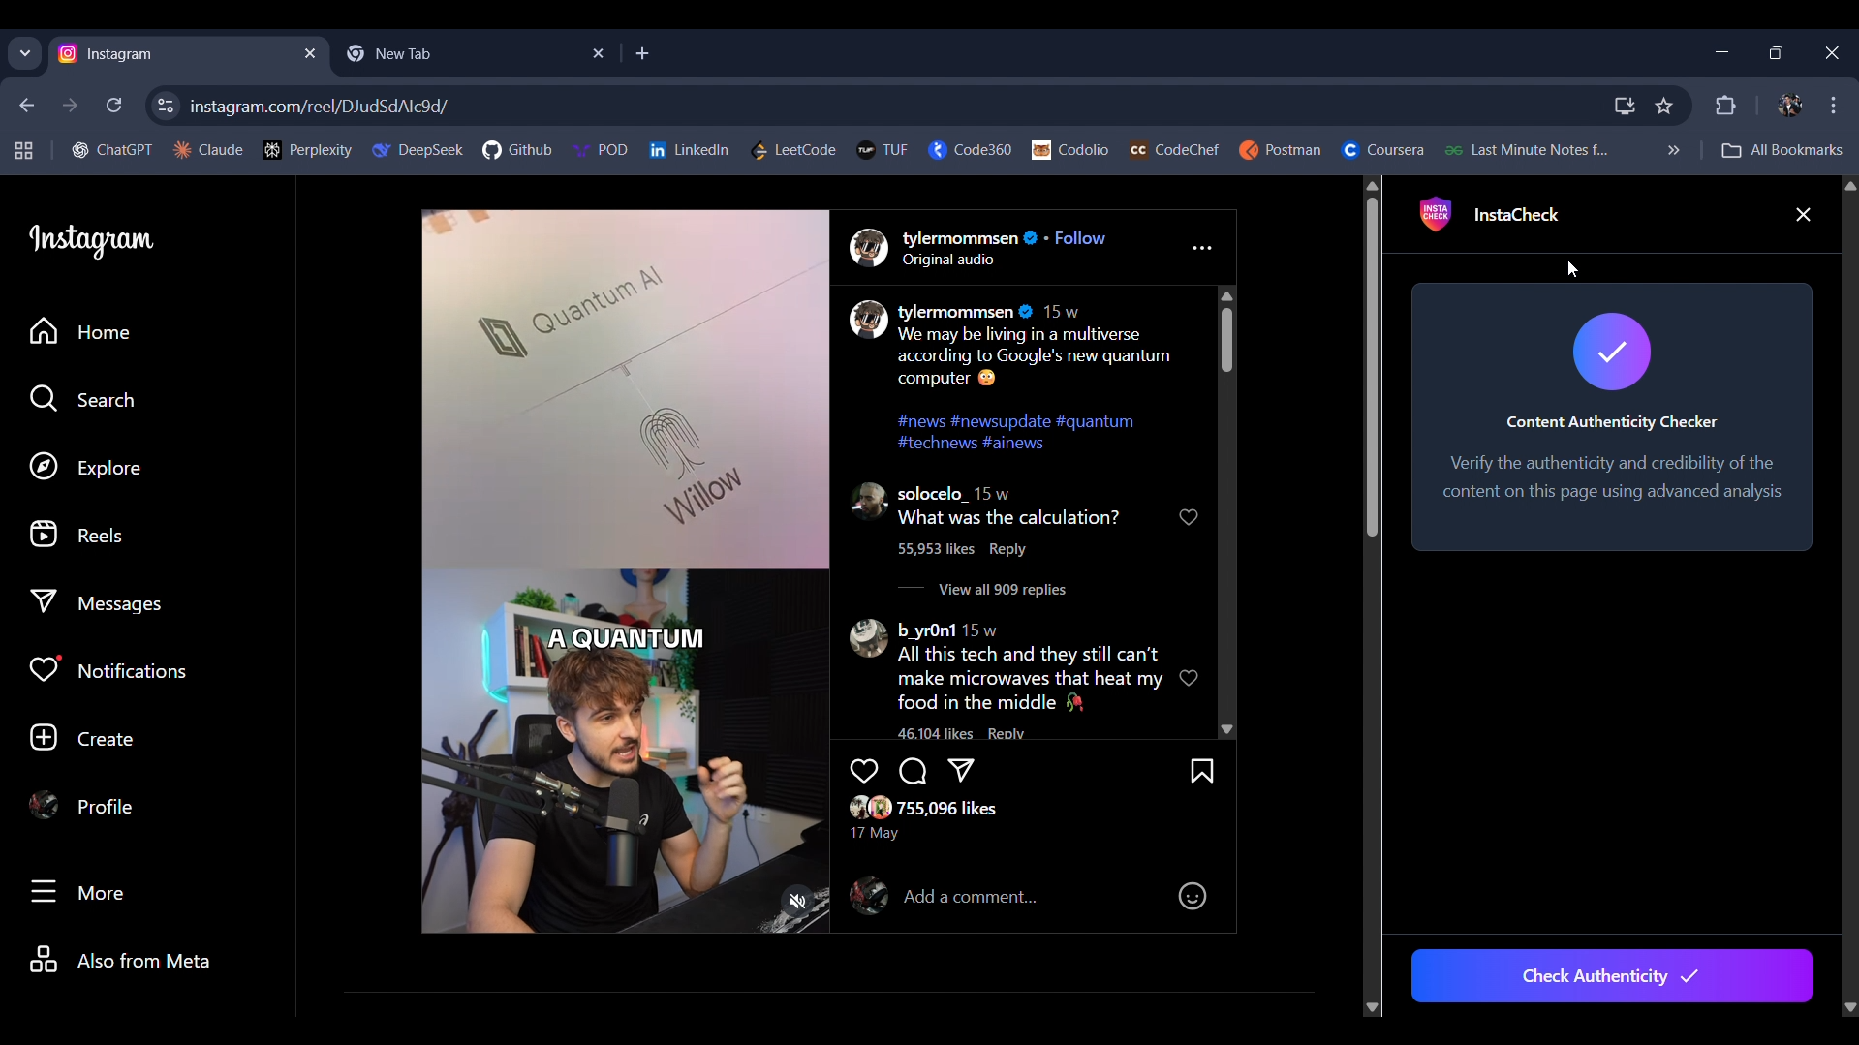1859x1045 pixels.
Task: Open Also from Meta in the sidebar
Action: [x=119, y=961]
